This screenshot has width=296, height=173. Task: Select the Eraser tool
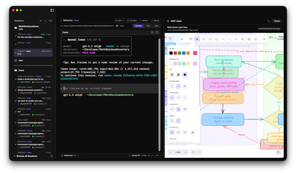tap(256, 39)
